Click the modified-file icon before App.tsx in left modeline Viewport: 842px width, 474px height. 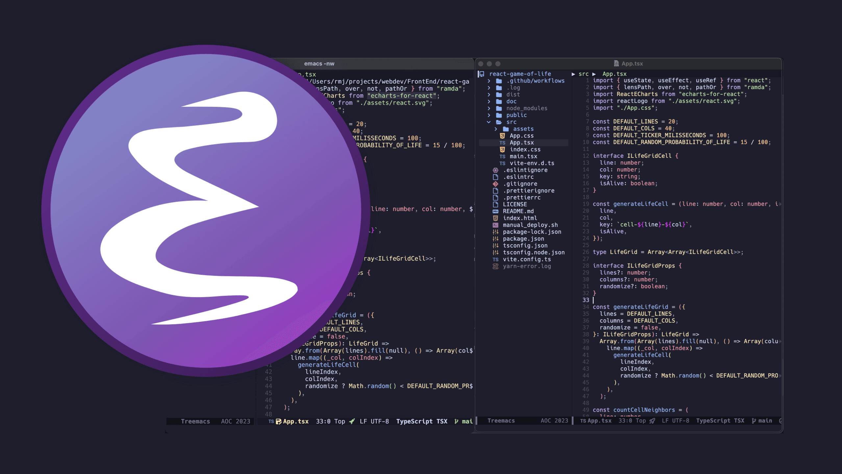pos(279,421)
